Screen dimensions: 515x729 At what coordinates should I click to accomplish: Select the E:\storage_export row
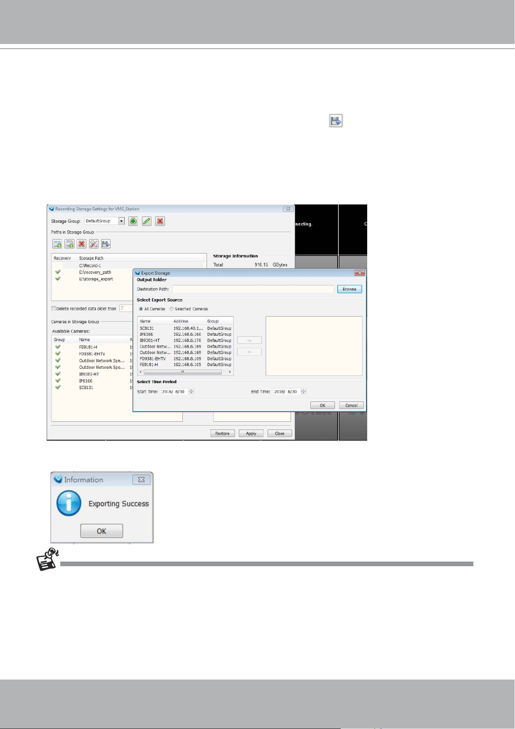pos(92,279)
